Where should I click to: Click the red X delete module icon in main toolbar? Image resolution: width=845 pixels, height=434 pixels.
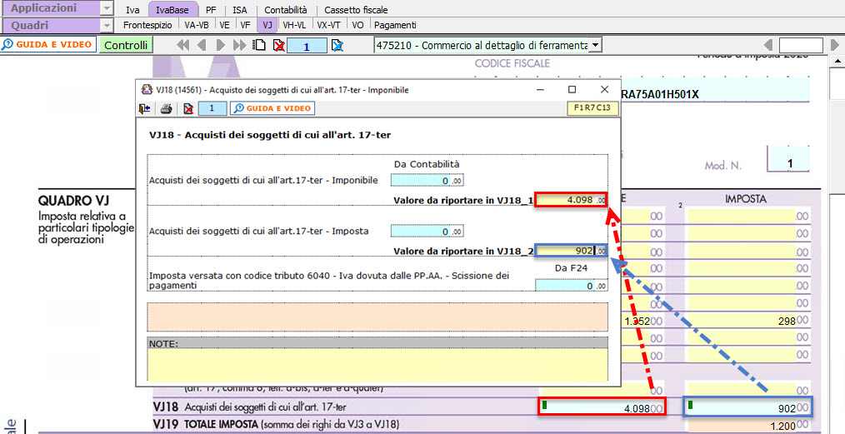click(278, 45)
